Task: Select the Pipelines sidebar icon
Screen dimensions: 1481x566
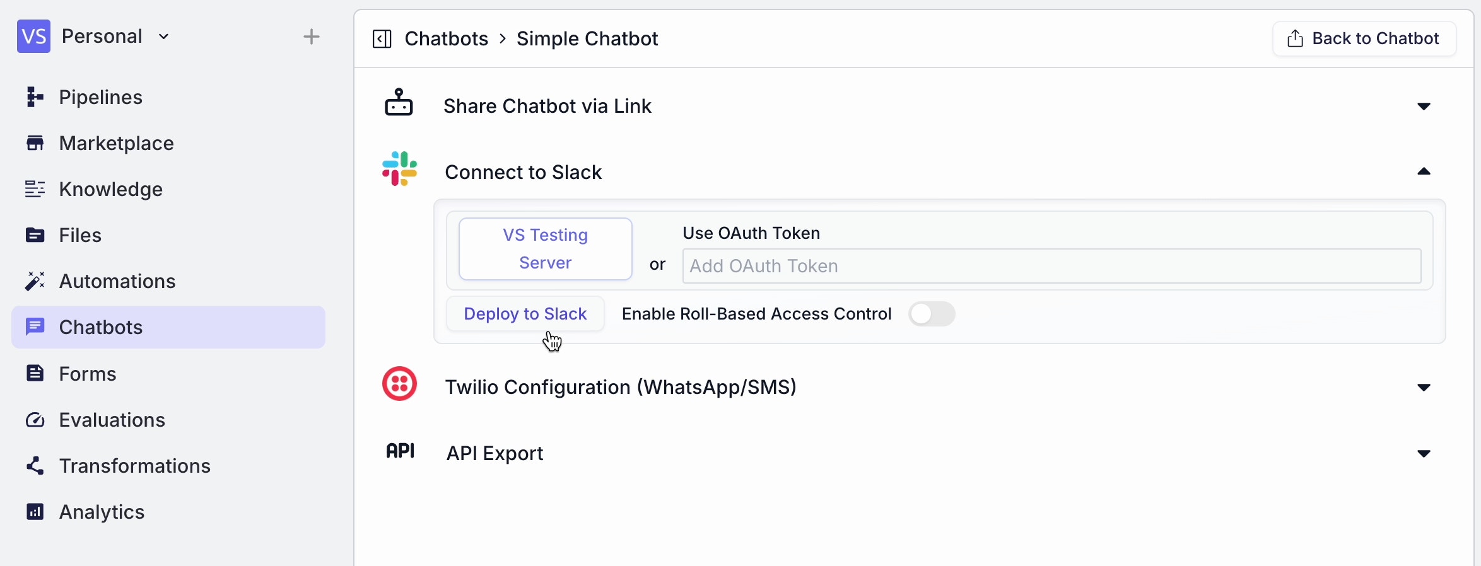Action: coord(35,96)
